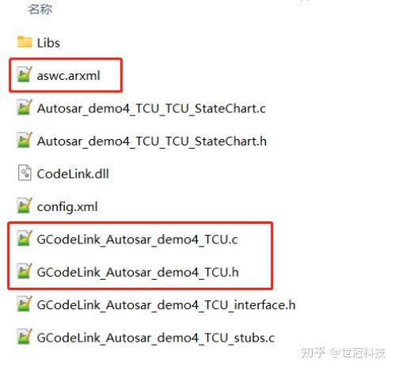Select Autosar_demo4_TCU_TCU_StateChart.h file name
Image resolution: width=395 pixels, height=370 pixels.
click(x=152, y=142)
